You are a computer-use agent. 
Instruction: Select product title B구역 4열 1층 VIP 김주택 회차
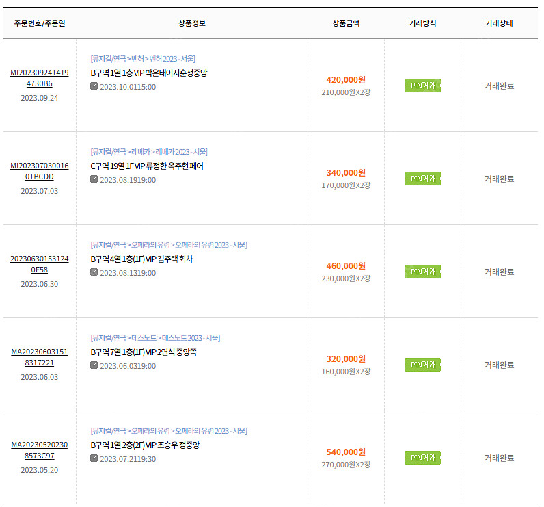[x=141, y=259]
